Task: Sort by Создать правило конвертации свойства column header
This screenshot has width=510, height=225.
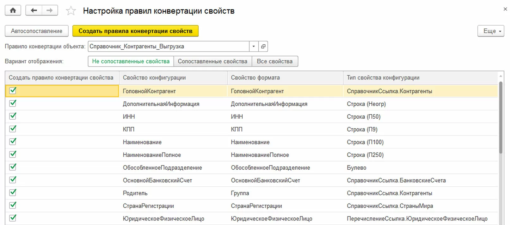Action: point(62,78)
